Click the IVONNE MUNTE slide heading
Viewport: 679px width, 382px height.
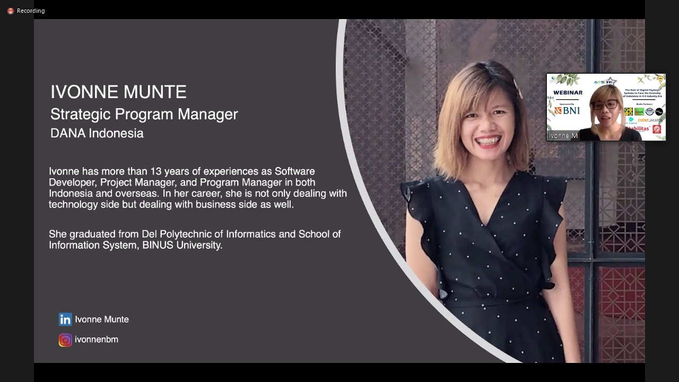[x=118, y=92]
